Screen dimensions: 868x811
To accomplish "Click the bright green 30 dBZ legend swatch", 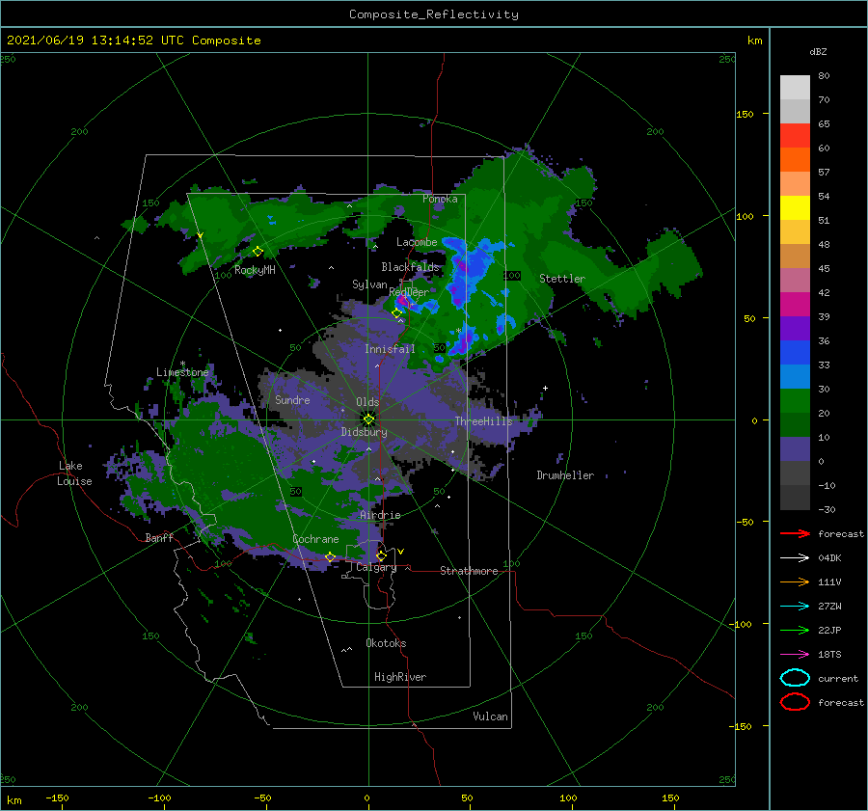I will tap(795, 400).
